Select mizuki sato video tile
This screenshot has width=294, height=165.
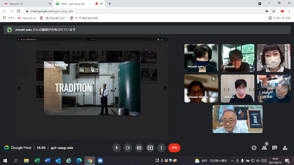201,58
